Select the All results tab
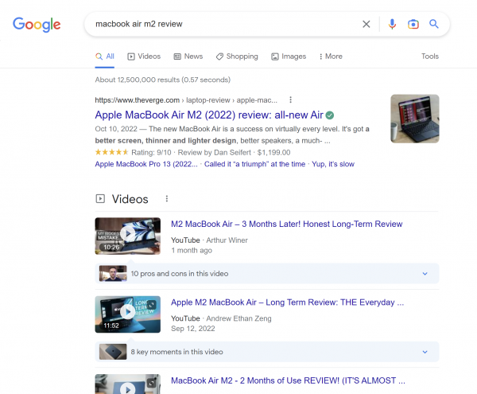Image resolution: width=477 pixels, height=394 pixels. (x=105, y=57)
